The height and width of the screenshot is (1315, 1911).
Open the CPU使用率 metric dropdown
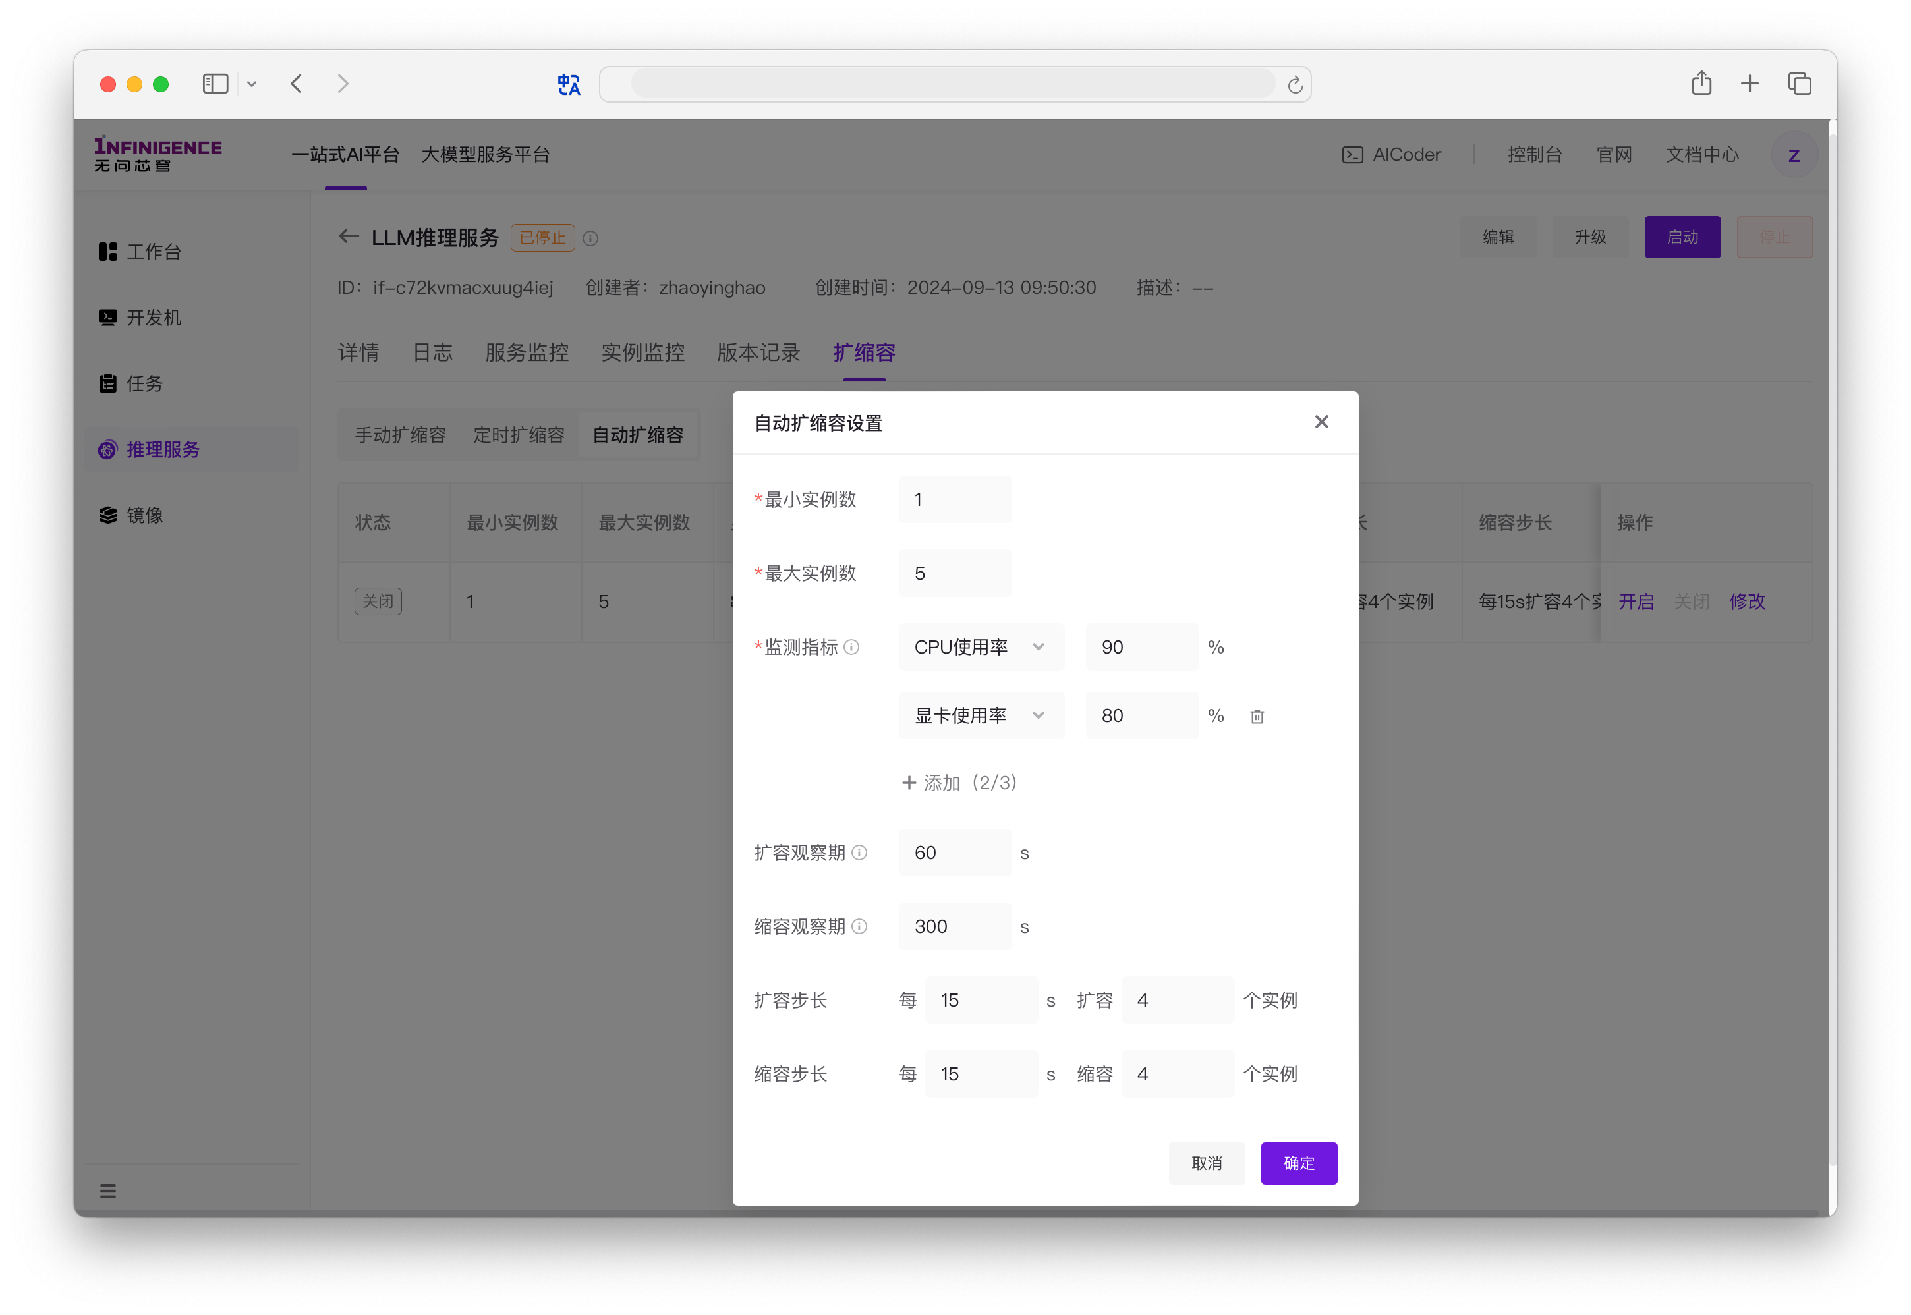point(981,647)
